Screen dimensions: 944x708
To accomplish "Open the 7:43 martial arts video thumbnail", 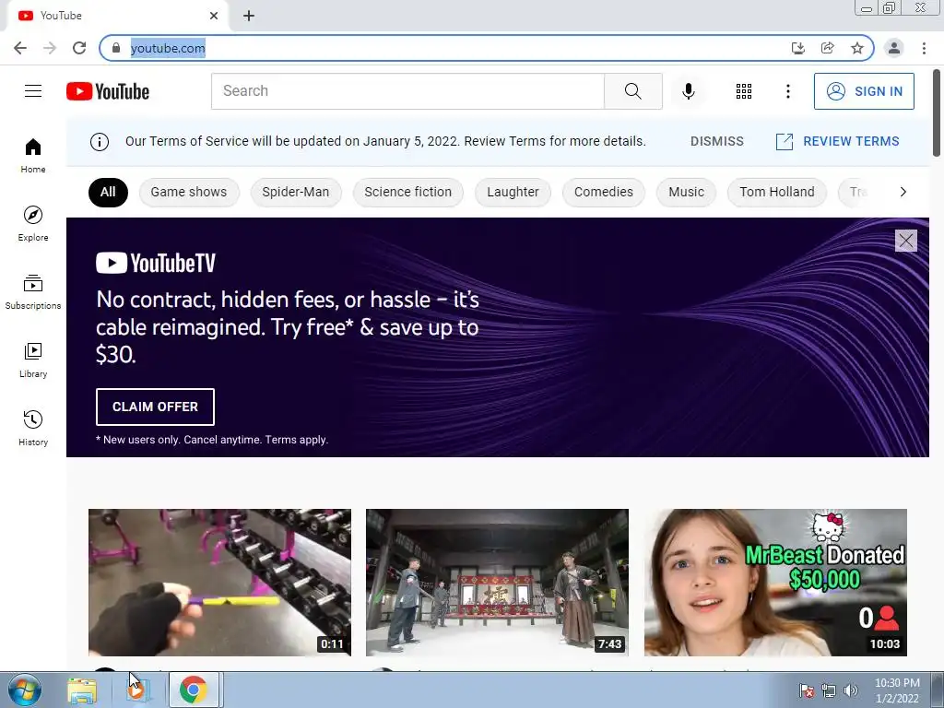I will click(497, 583).
